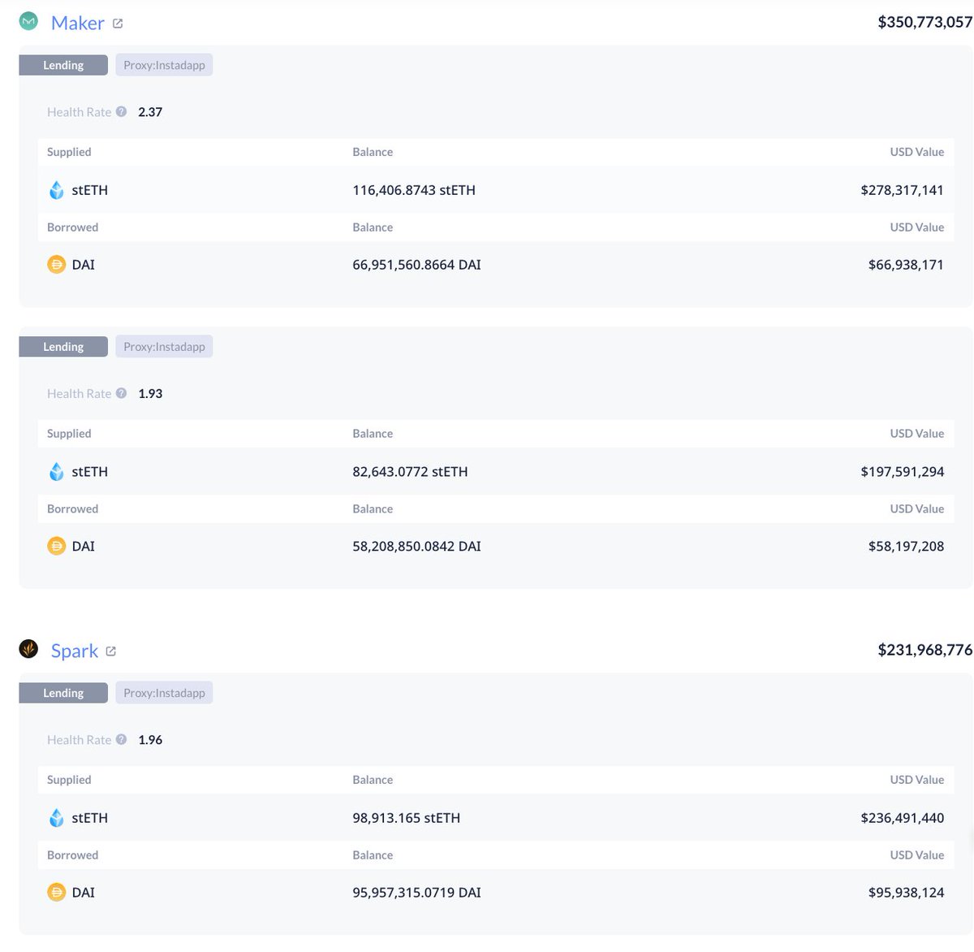Click balance 82,643.0772 stETH
974x952 pixels.
point(410,471)
